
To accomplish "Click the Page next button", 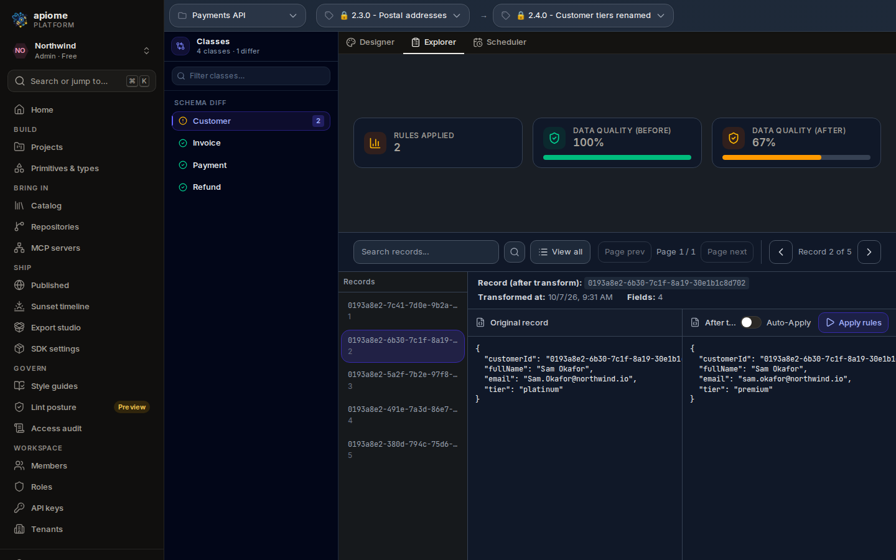I will pyautogui.click(x=727, y=252).
